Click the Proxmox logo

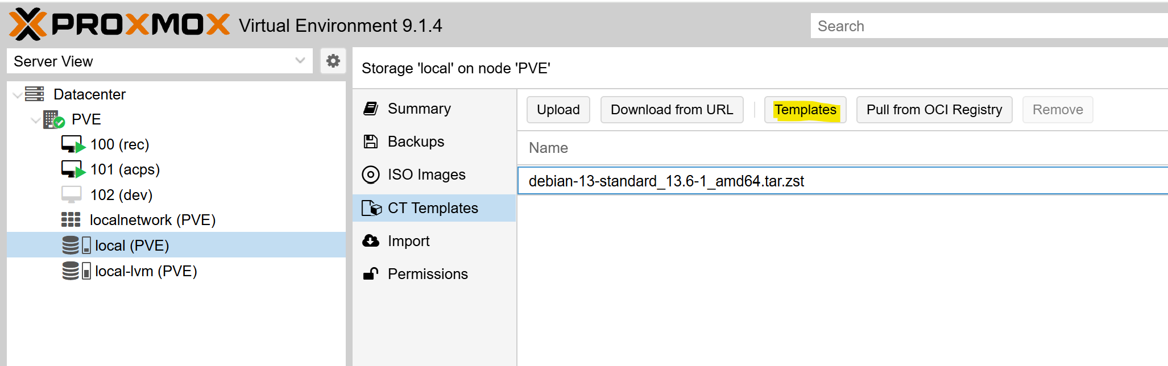pos(119,24)
